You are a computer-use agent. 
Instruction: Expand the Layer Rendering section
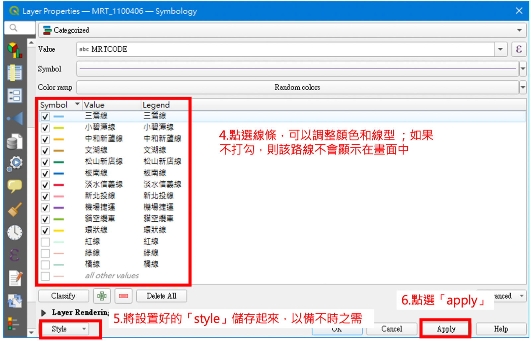pos(43,313)
